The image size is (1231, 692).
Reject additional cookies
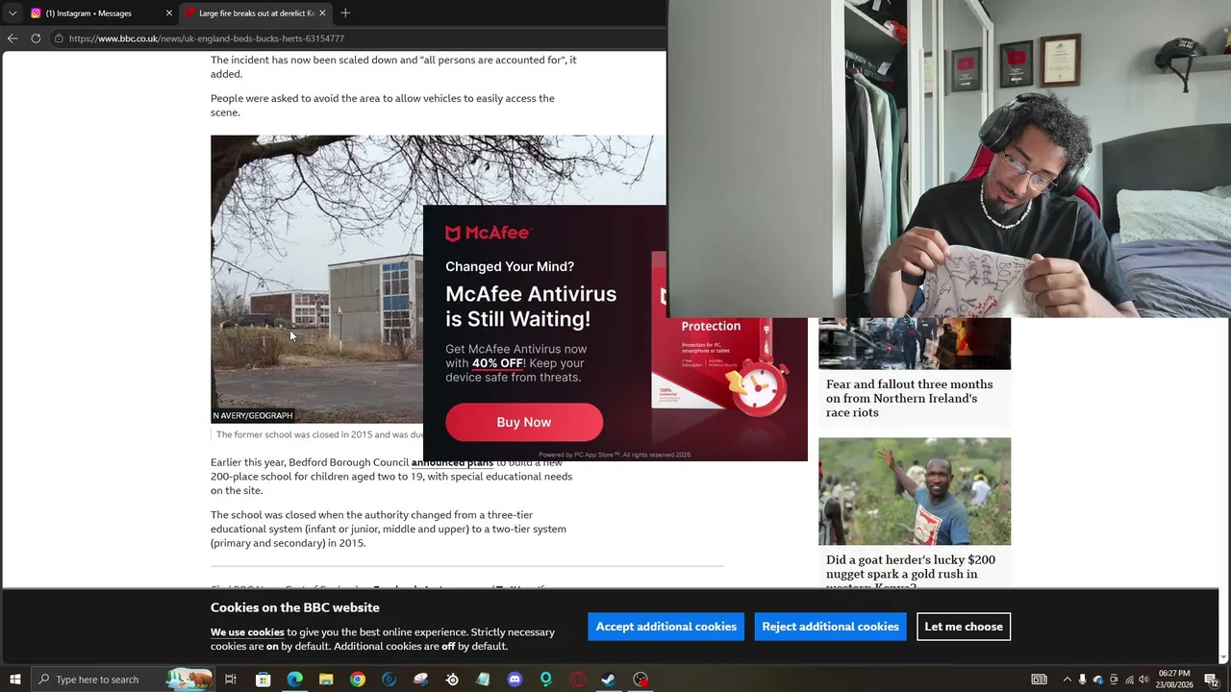(831, 627)
